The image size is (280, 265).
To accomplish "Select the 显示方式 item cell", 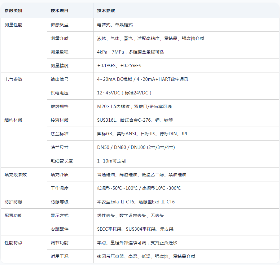I will (70, 215).
